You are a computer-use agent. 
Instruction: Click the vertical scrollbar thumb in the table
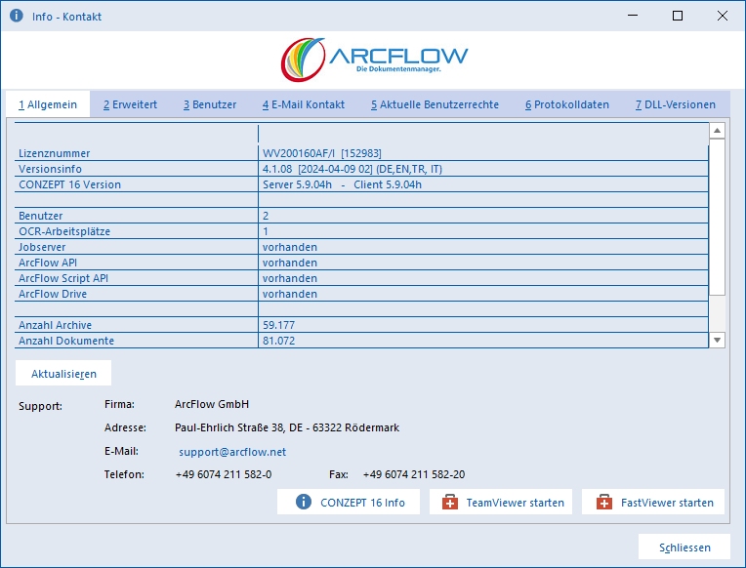[x=717, y=217]
